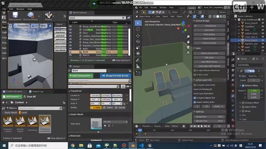266x149 pixels.
Task: Toggle visibility of Wall7 actor in Outliner
Action: [70, 49]
